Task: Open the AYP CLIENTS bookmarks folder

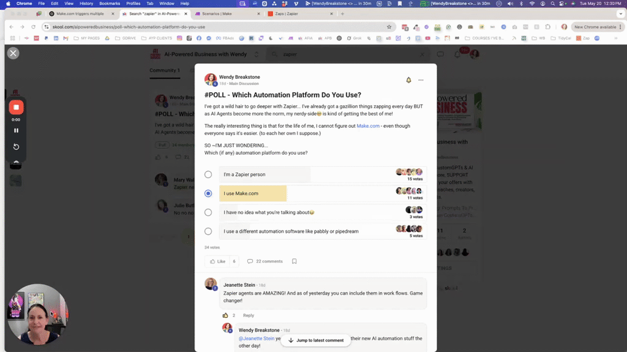Action: 157,38
